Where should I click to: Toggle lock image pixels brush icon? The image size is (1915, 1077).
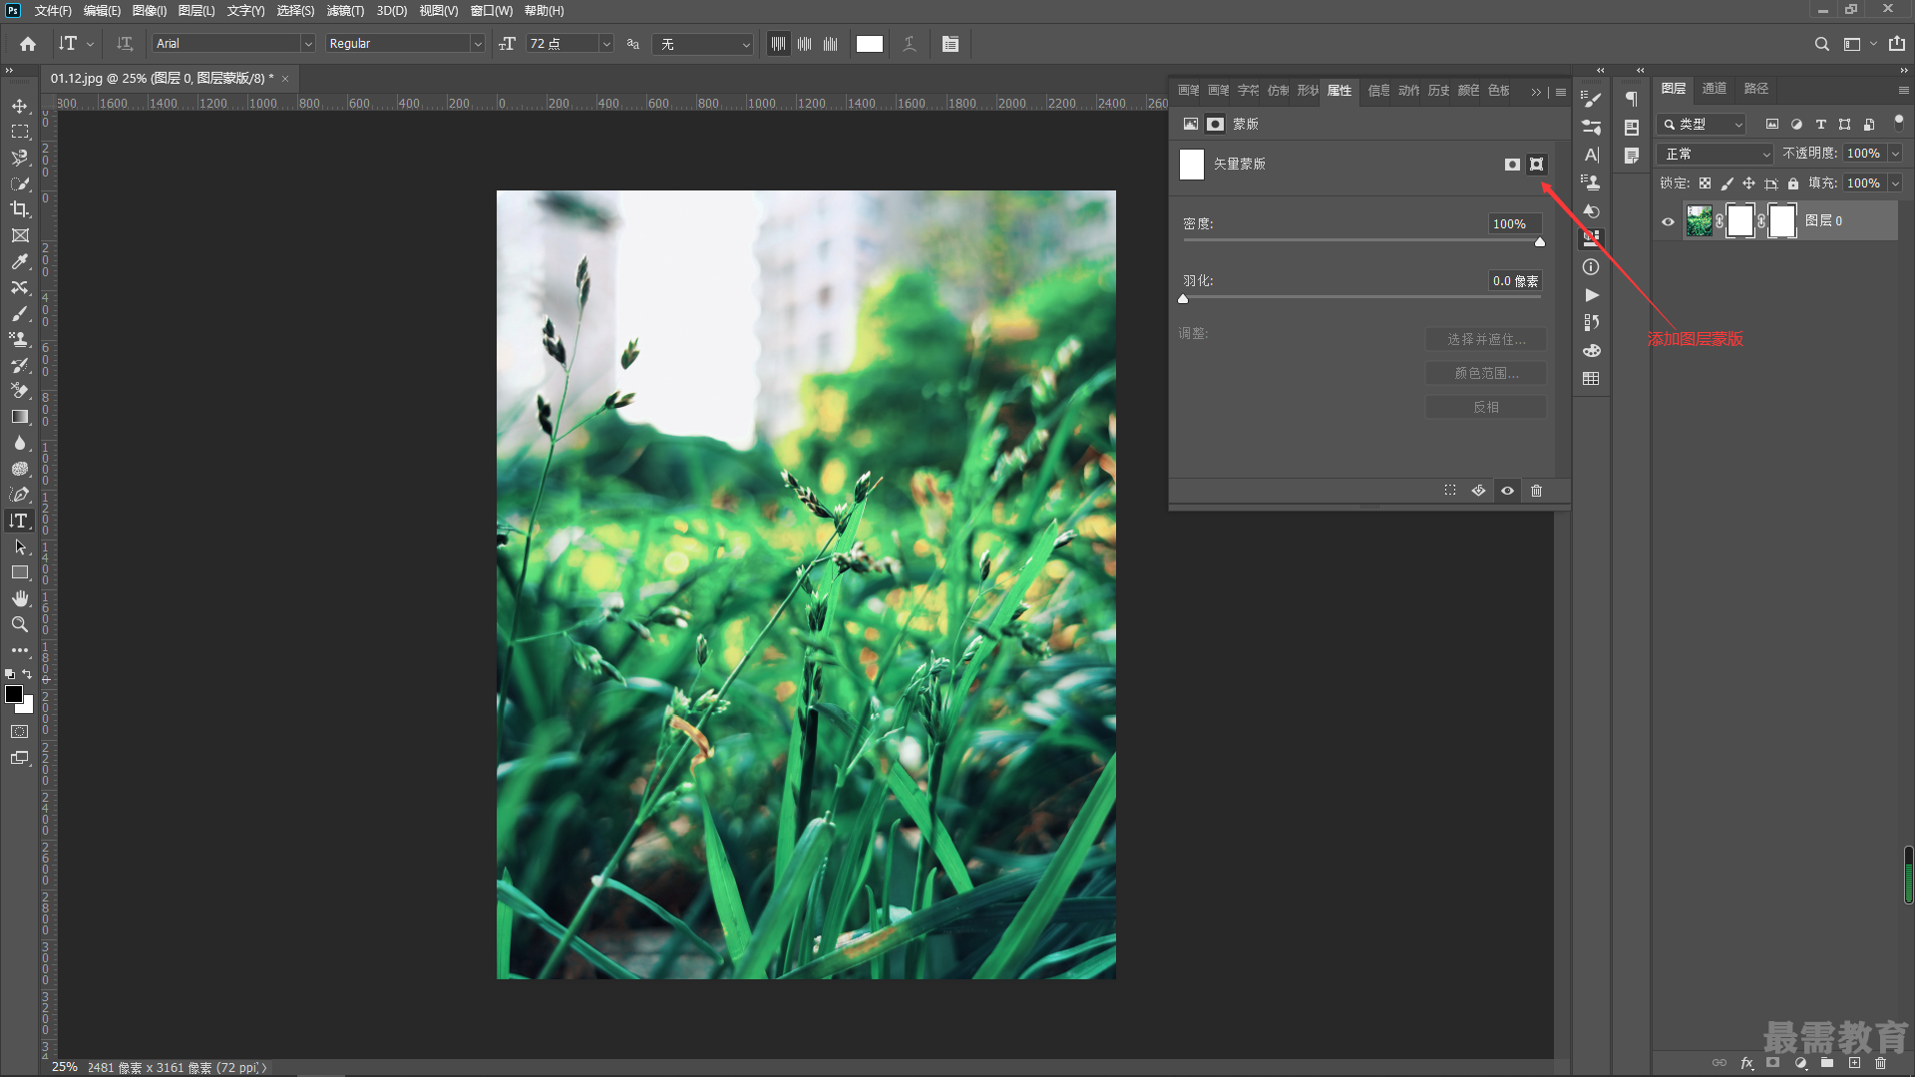coord(1726,183)
